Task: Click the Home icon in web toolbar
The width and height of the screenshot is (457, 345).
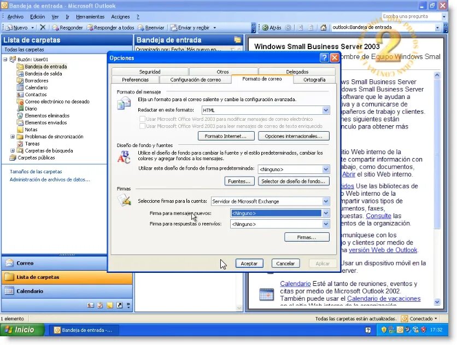Action: (x=323, y=28)
